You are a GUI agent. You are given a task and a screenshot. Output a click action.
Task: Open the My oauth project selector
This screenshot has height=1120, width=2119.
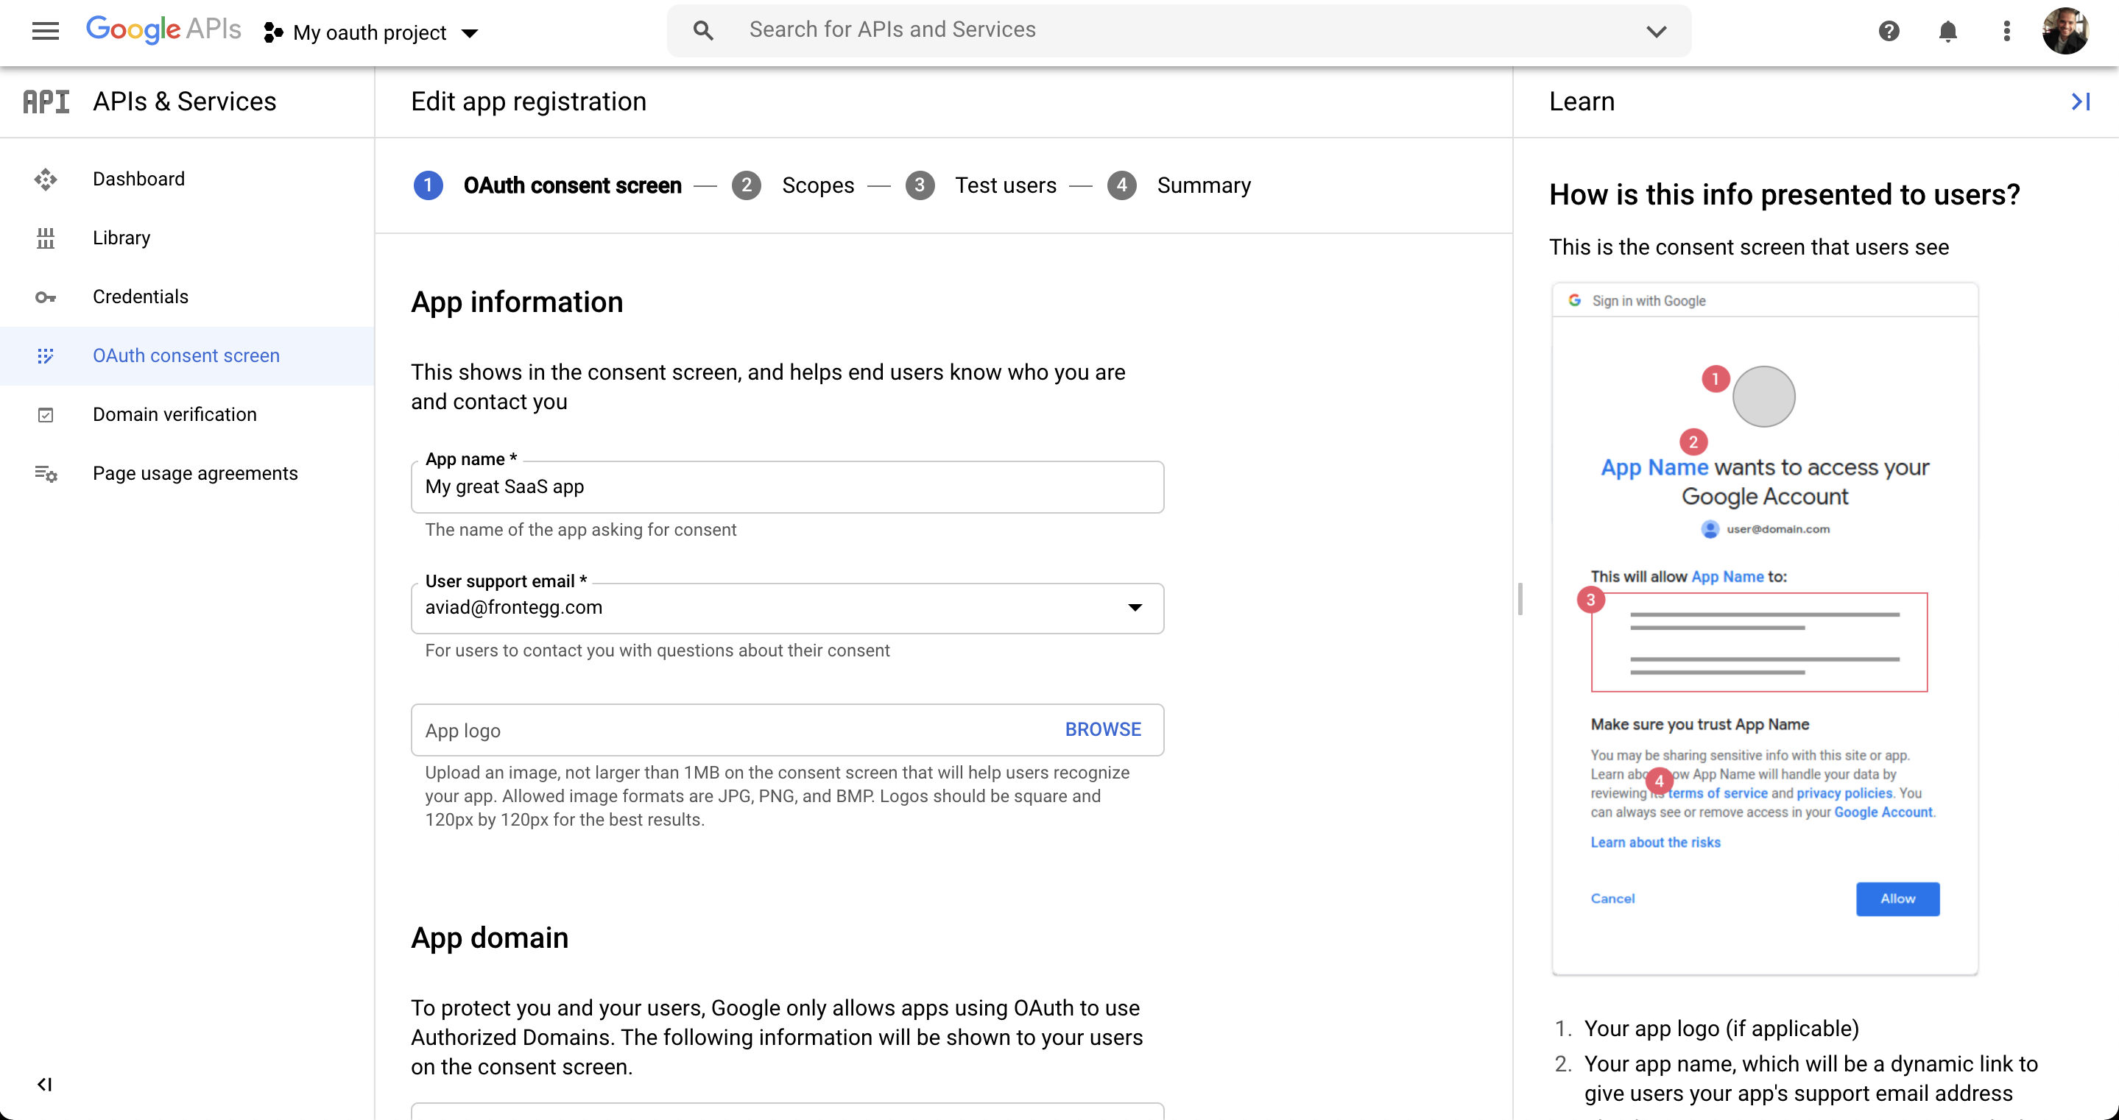click(x=372, y=33)
